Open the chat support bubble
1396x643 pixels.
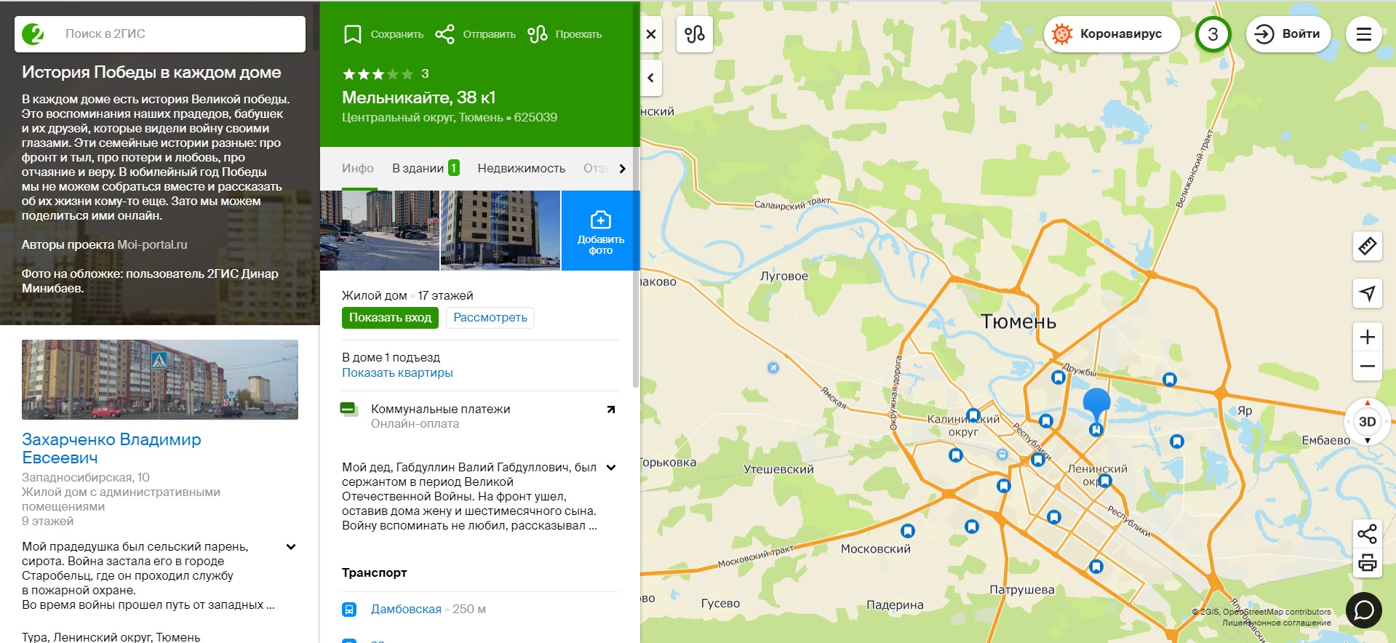1363,610
